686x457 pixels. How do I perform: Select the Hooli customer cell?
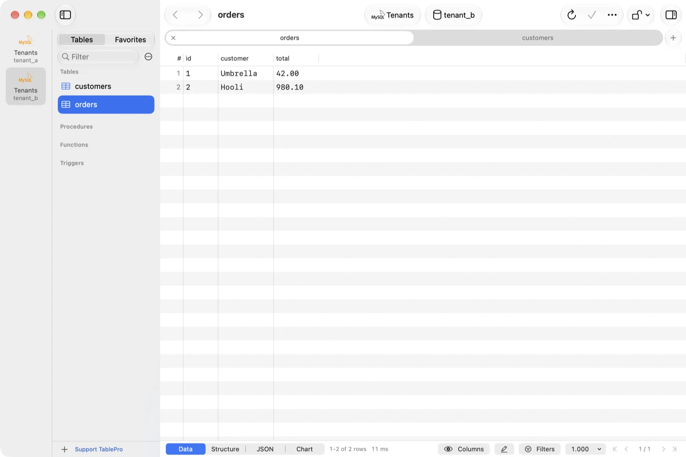[246, 87]
